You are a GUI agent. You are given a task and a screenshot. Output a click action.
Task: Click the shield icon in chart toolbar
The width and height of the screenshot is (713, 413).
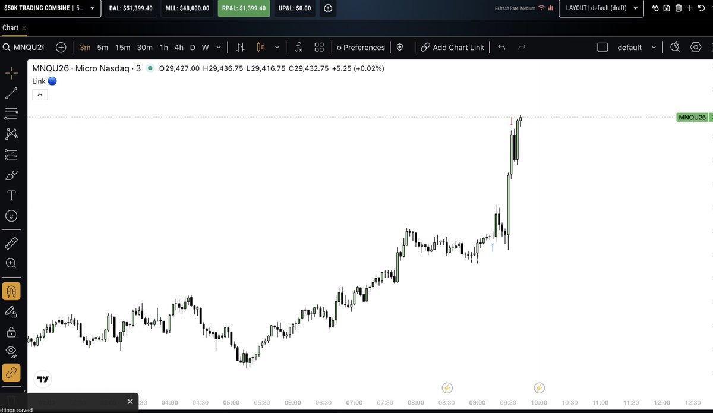pos(400,48)
